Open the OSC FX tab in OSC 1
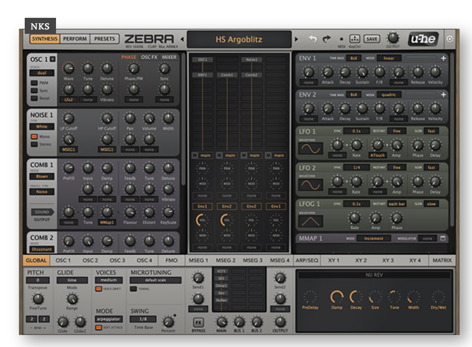The width and height of the screenshot is (472, 347). click(149, 57)
